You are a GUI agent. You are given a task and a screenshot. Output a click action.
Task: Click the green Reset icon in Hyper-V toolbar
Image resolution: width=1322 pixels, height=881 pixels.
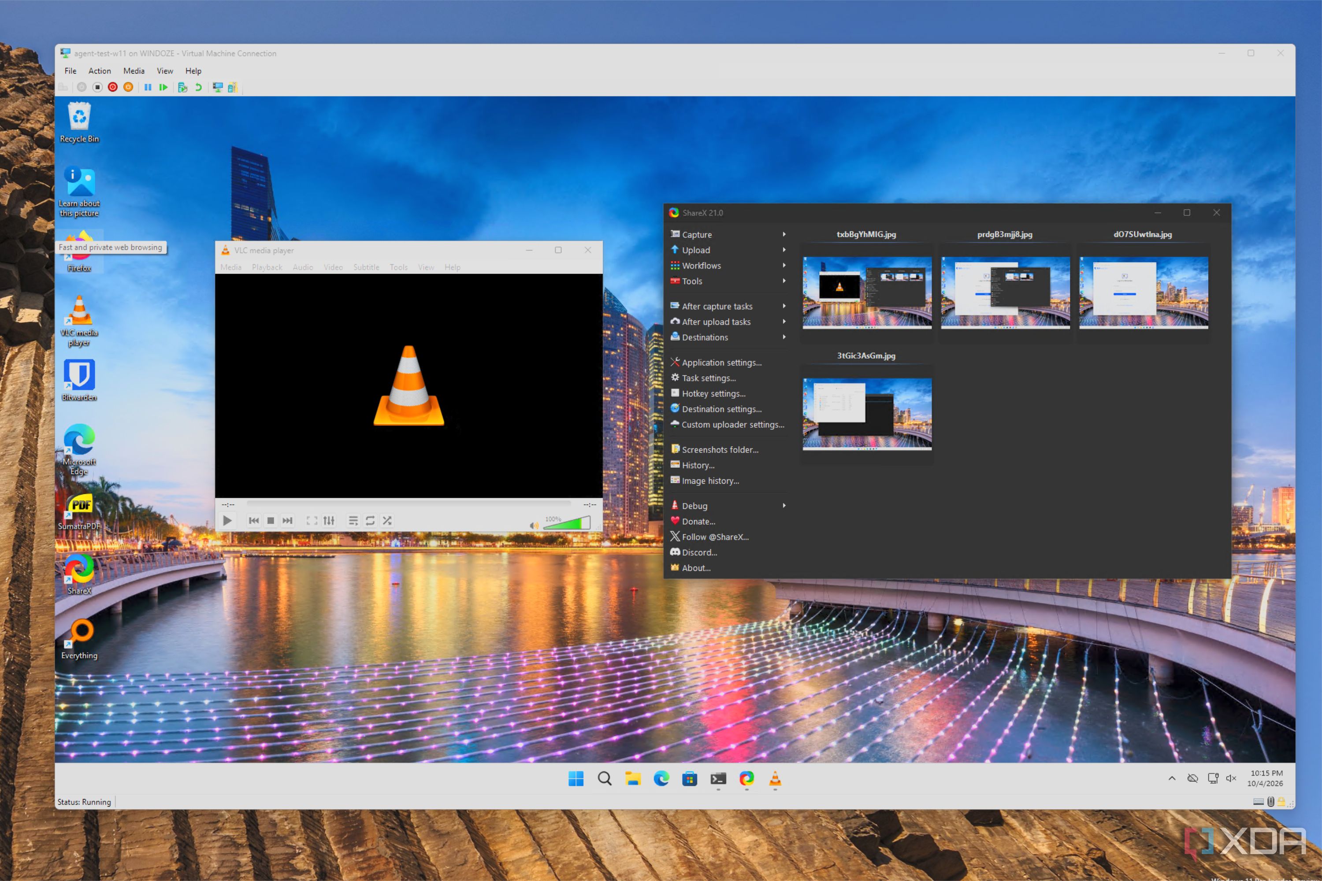coord(163,87)
